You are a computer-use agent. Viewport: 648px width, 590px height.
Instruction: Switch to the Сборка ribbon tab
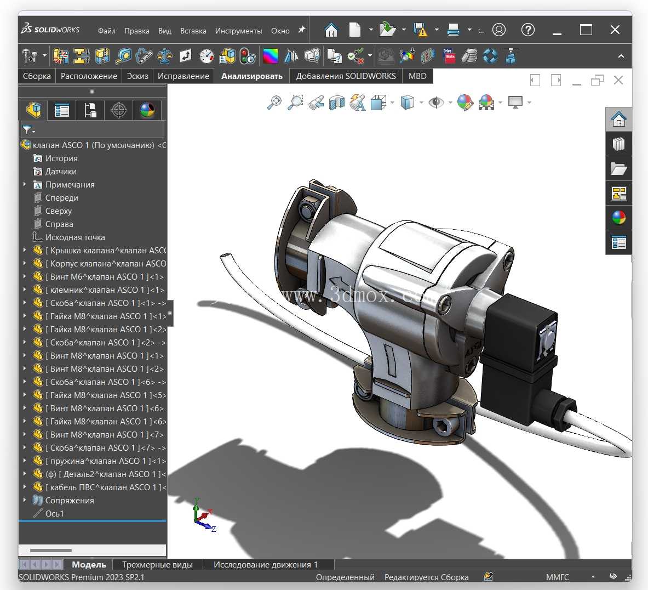(37, 76)
